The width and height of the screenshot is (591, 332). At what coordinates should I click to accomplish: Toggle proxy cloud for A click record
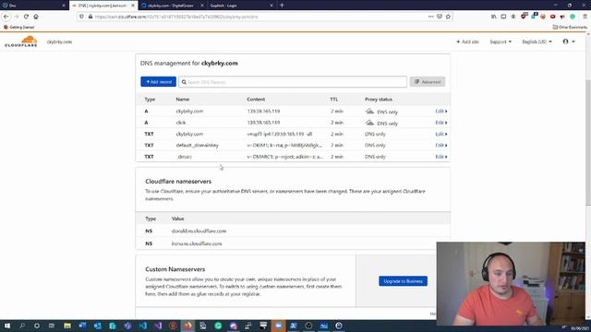tap(369, 123)
